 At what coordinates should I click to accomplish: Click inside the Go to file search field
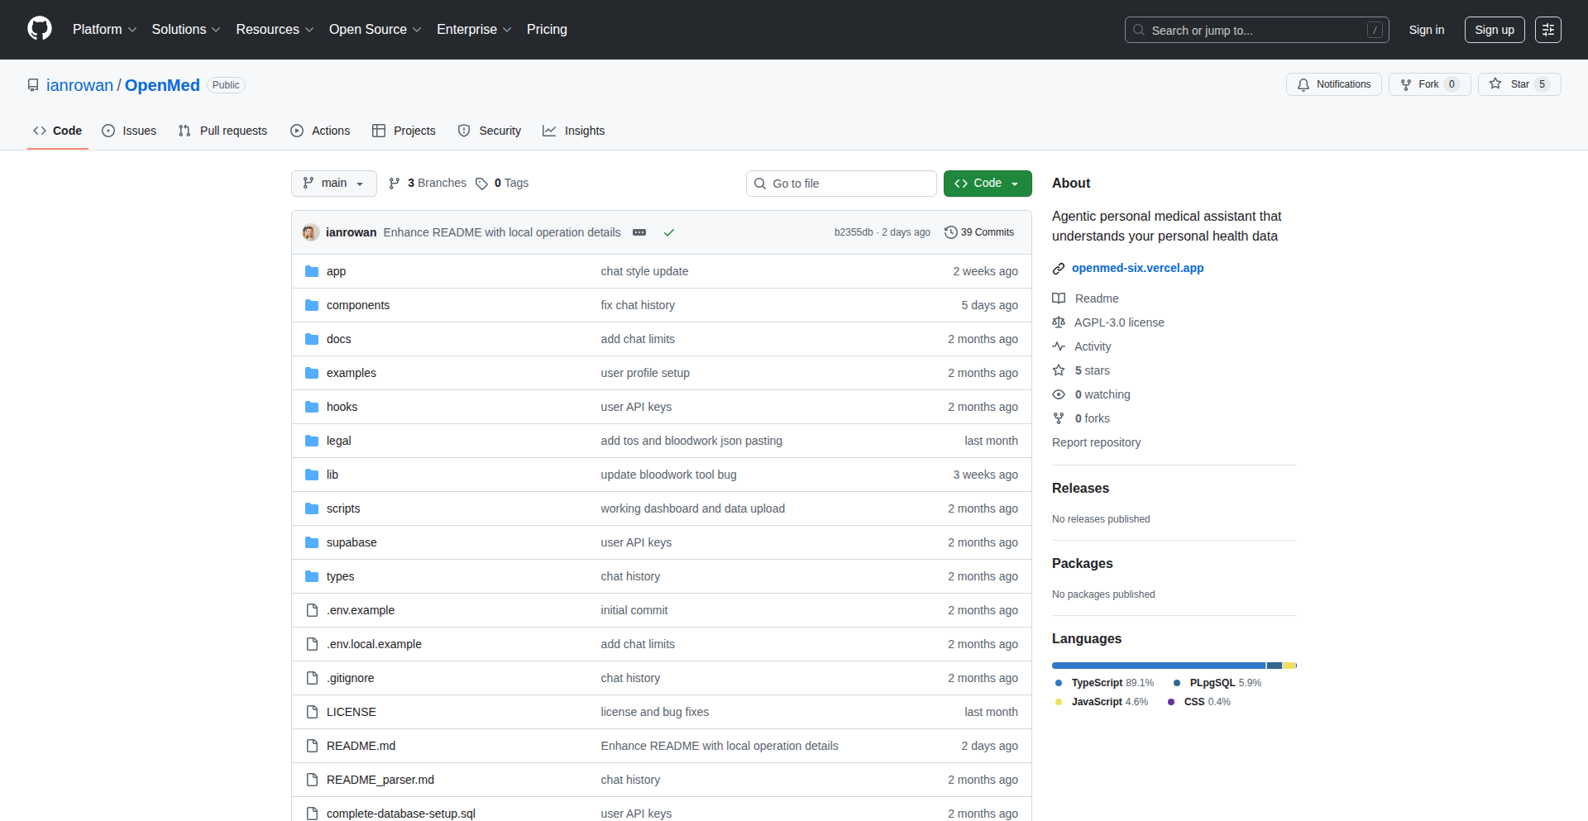click(x=841, y=183)
